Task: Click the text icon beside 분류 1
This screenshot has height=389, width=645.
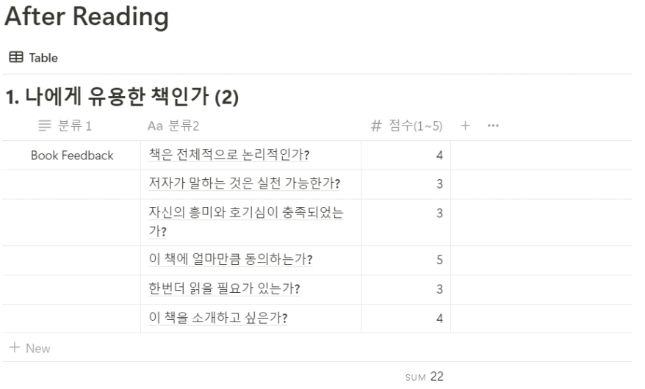Action: click(44, 126)
